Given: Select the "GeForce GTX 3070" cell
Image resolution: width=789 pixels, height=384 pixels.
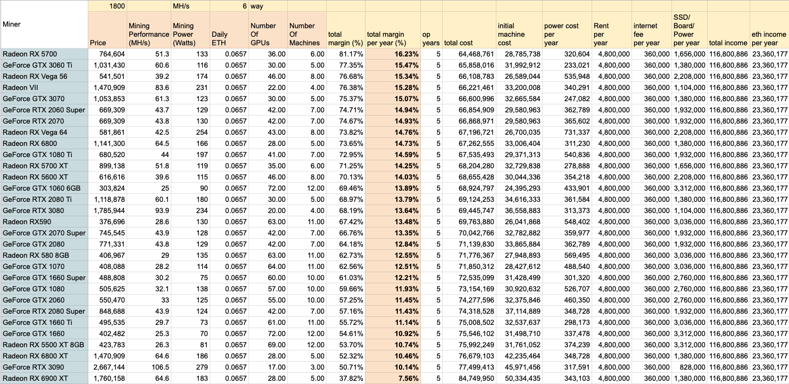Looking at the screenshot, I should [x=44, y=99].
